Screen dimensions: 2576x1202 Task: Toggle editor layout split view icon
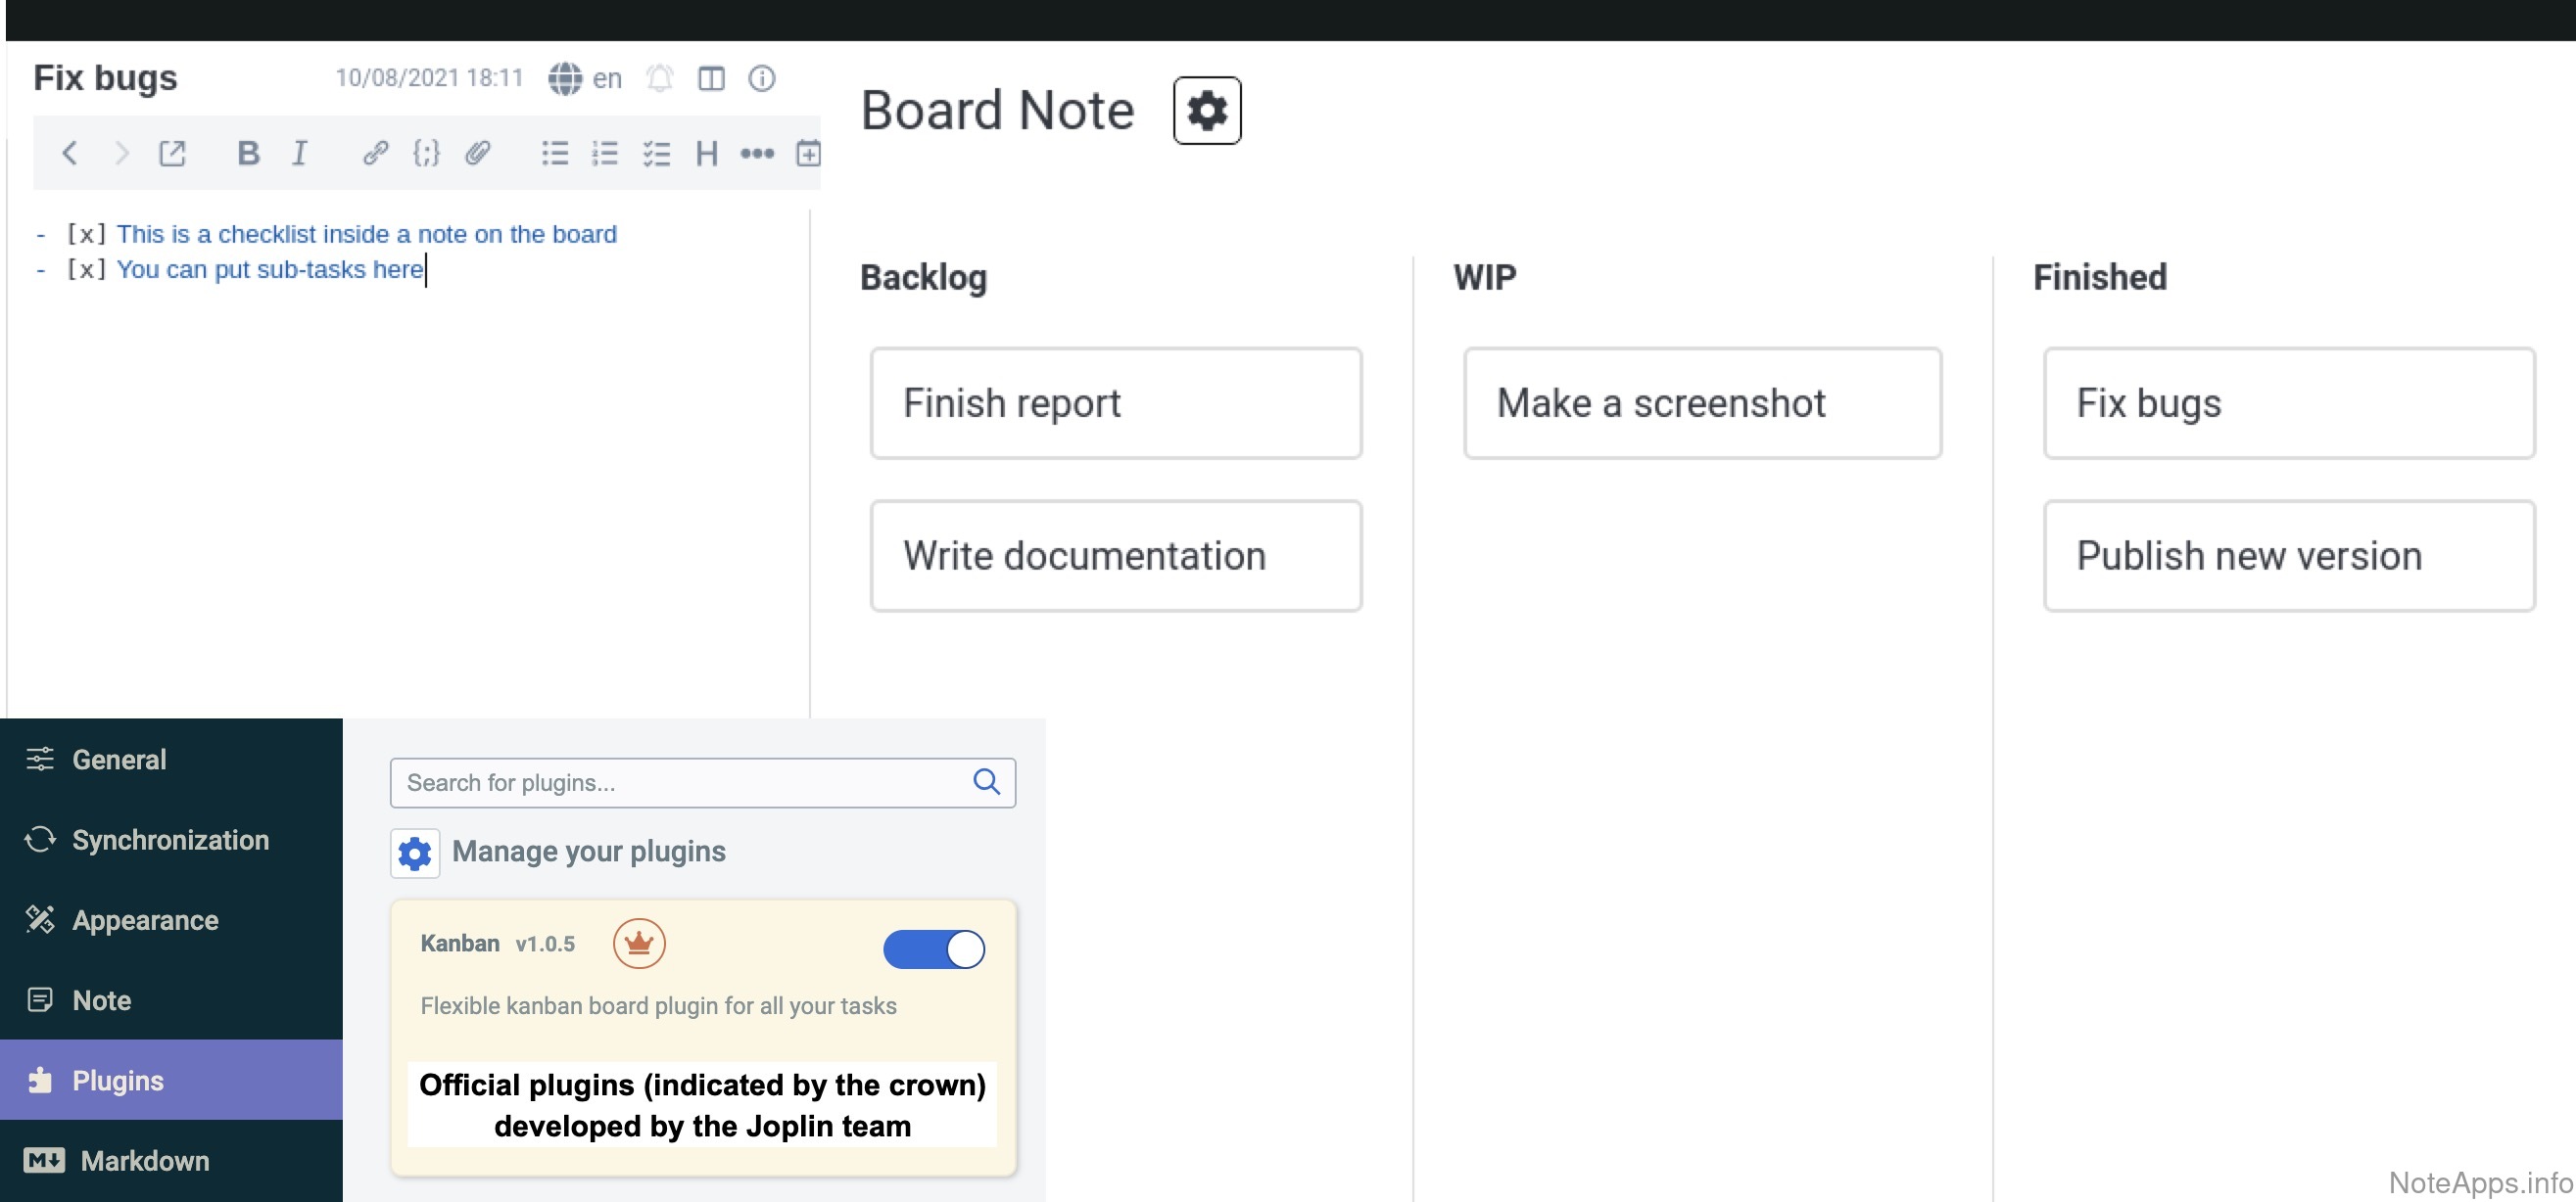click(x=711, y=78)
